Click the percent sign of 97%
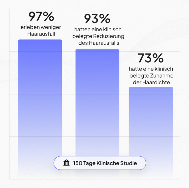This screenshot has width=189, height=188. point(48,16)
